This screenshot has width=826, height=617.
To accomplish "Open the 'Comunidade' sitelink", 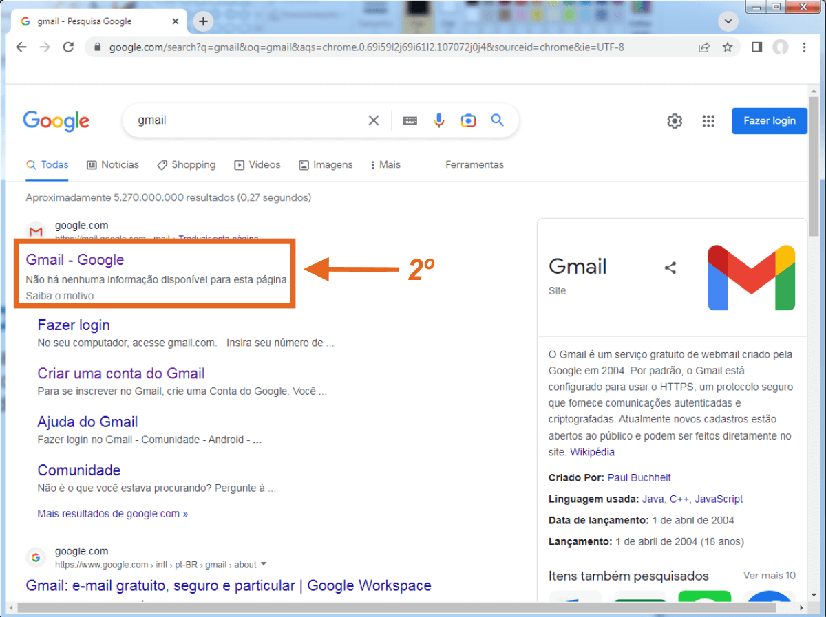I will coord(79,470).
